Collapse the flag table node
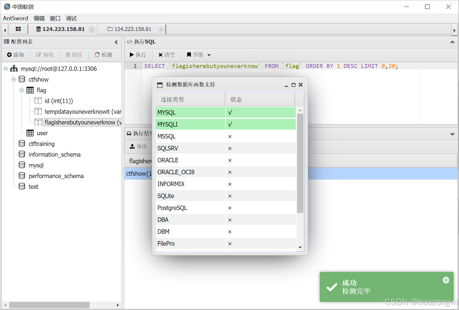 [x=22, y=90]
